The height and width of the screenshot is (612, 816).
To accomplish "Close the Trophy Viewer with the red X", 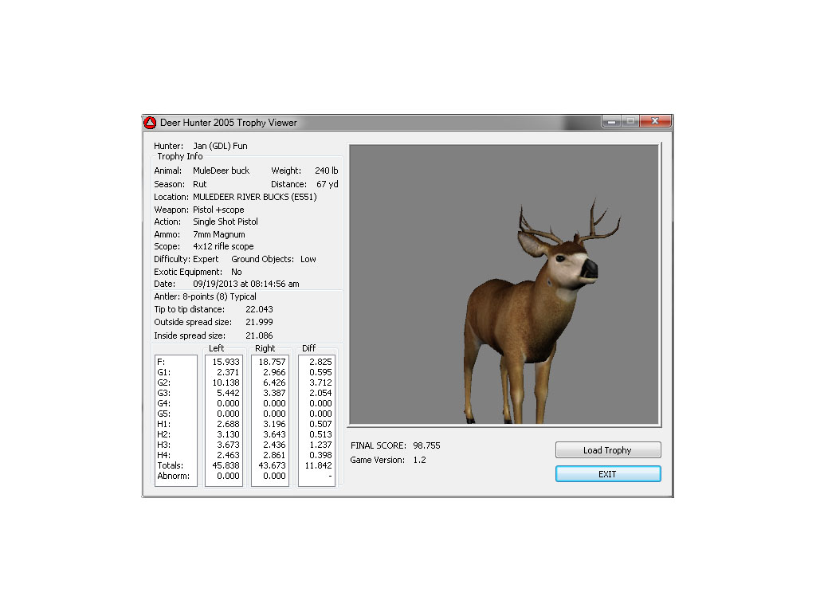I will [655, 121].
